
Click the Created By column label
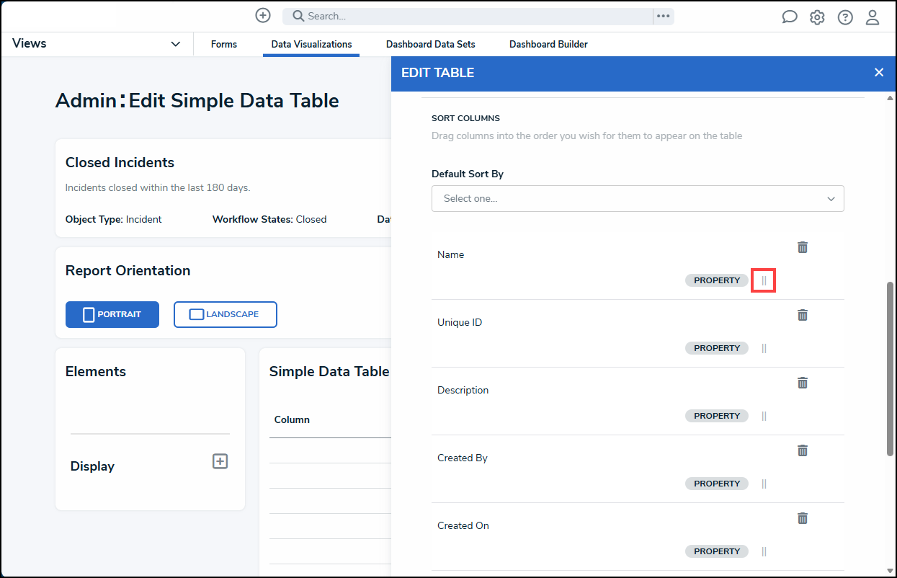(x=463, y=458)
